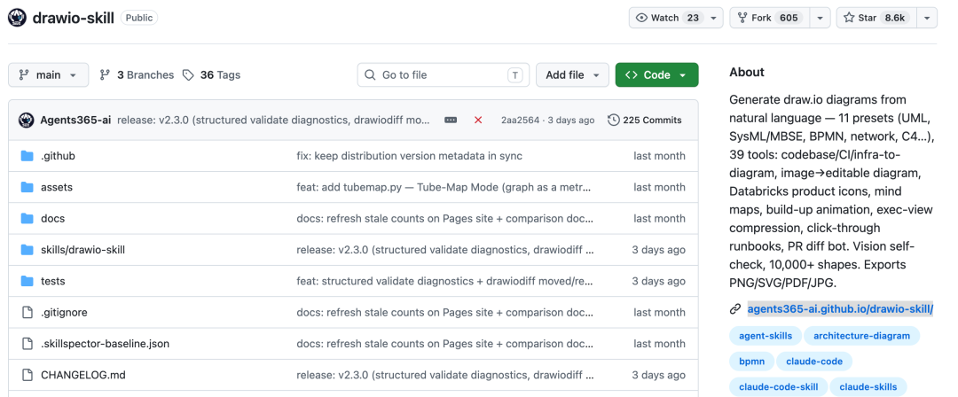
Task: Fork the repository
Action: (770, 18)
